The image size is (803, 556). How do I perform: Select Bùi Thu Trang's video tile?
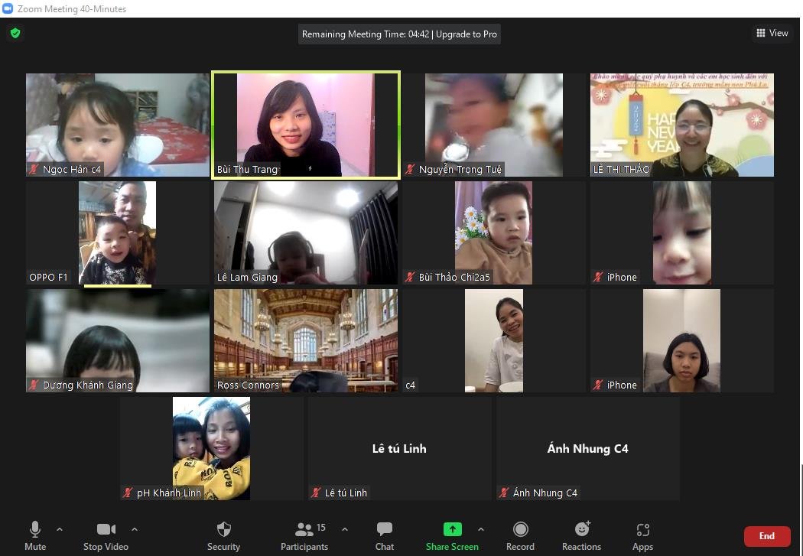(x=306, y=125)
